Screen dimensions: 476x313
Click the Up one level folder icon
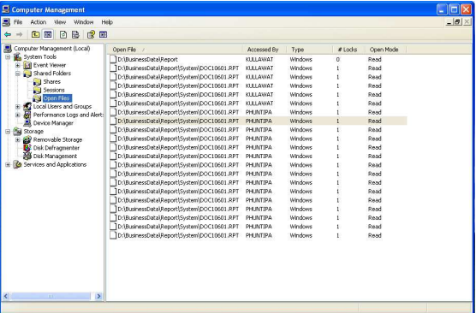tap(35, 34)
